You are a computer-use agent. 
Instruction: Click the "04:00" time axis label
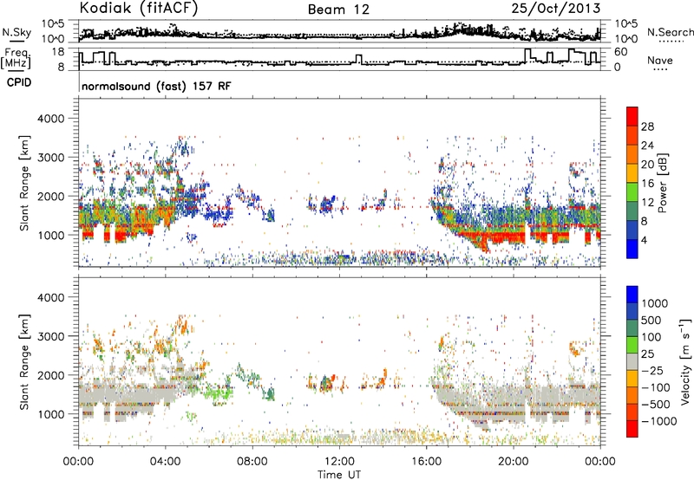(x=166, y=462)
